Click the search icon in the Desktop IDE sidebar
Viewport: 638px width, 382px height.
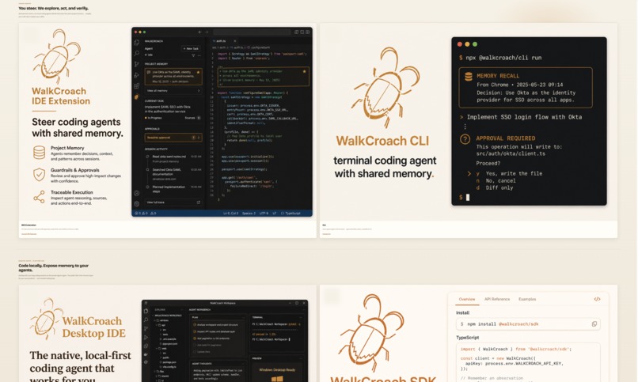[146, 320]
